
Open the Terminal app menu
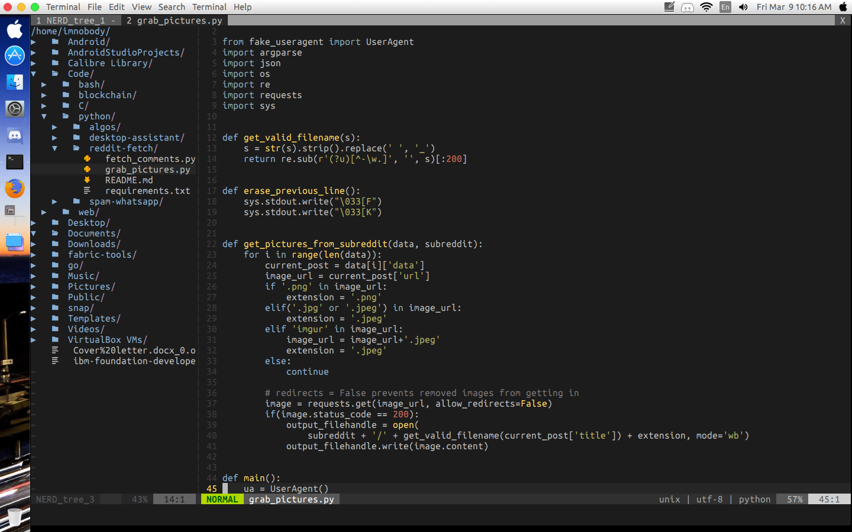pyautogui.click(x=63, y=7)
